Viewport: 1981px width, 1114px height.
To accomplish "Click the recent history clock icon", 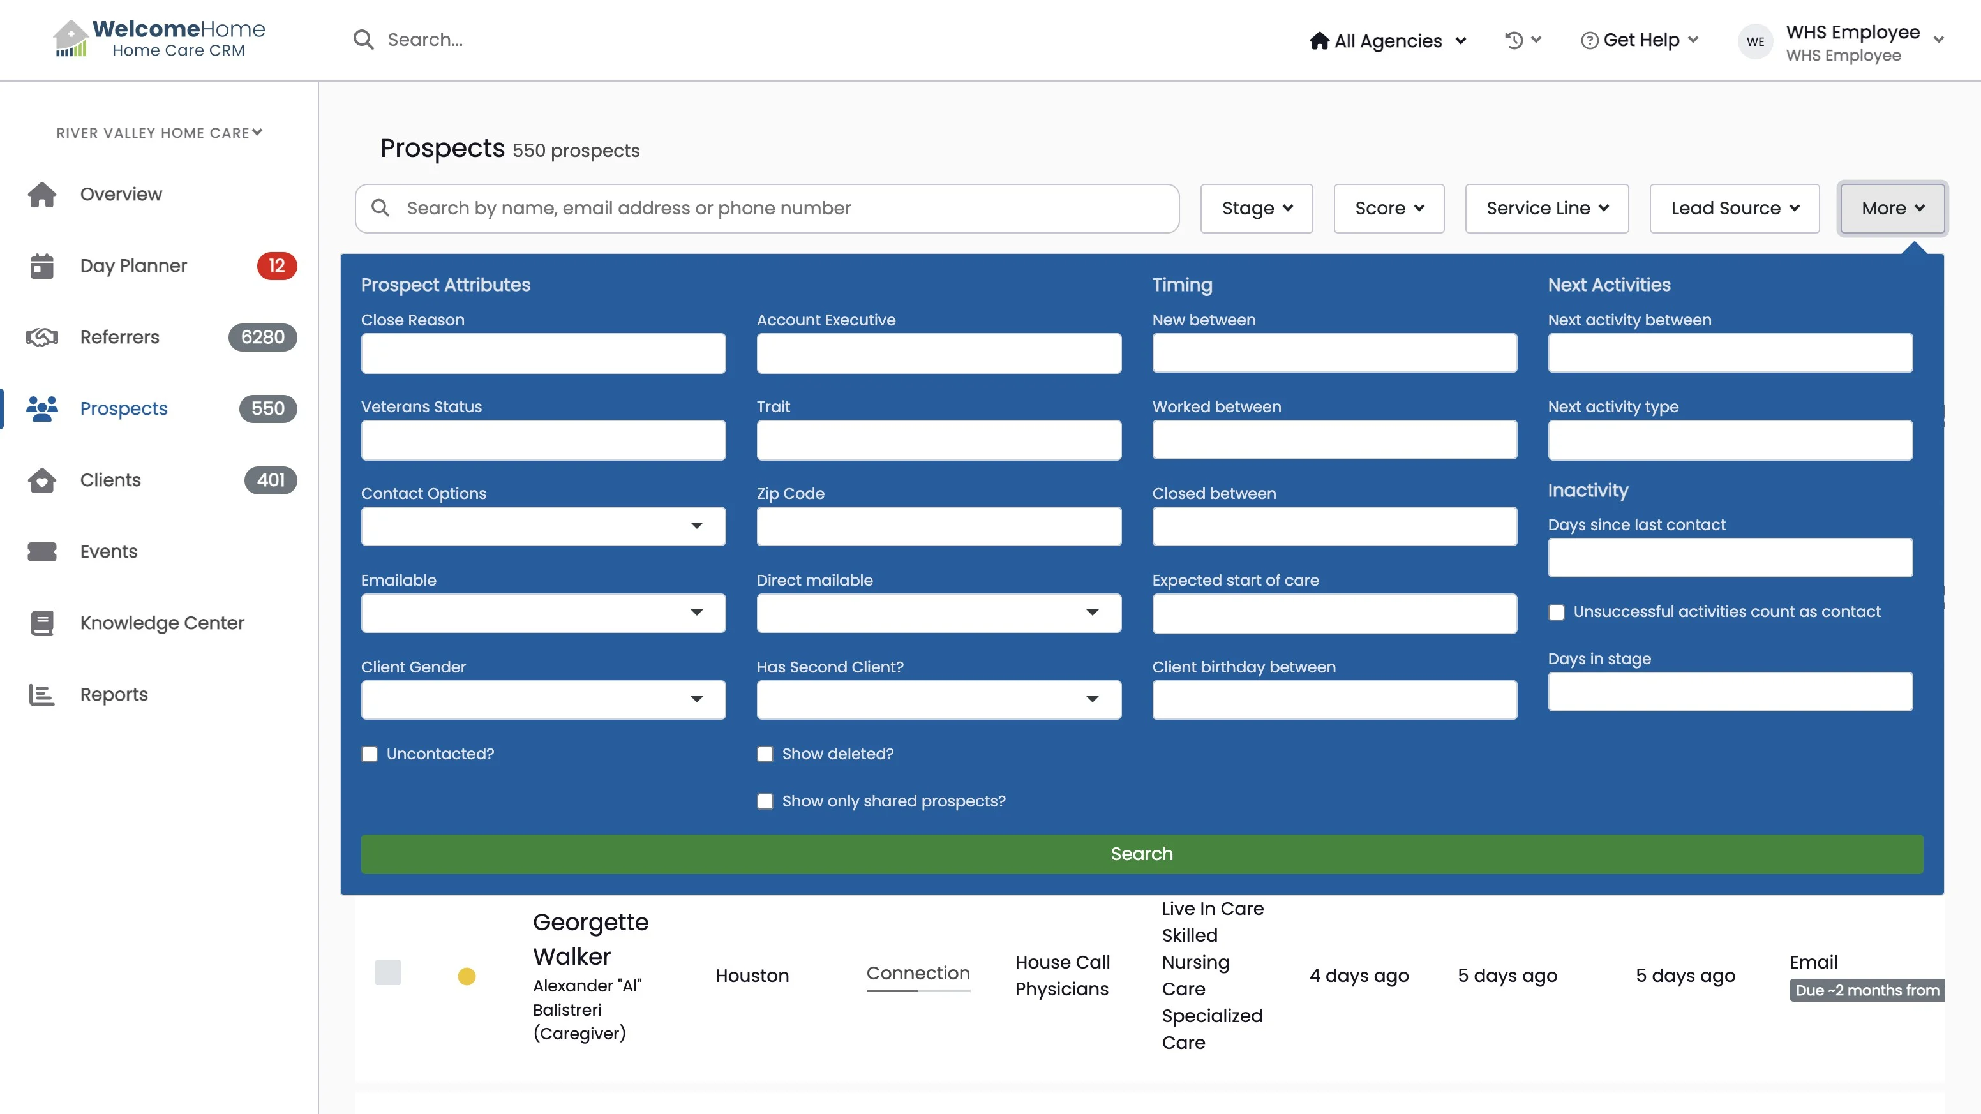I will (1513, 40).
